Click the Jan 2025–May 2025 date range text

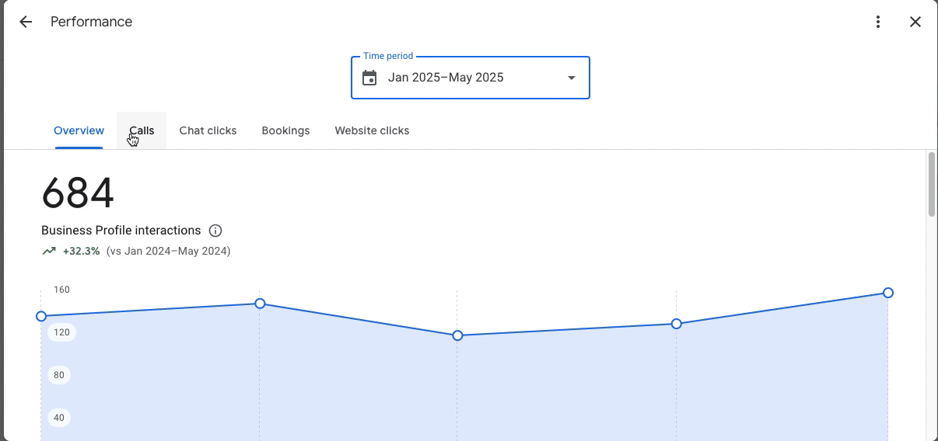click(446, 78)
